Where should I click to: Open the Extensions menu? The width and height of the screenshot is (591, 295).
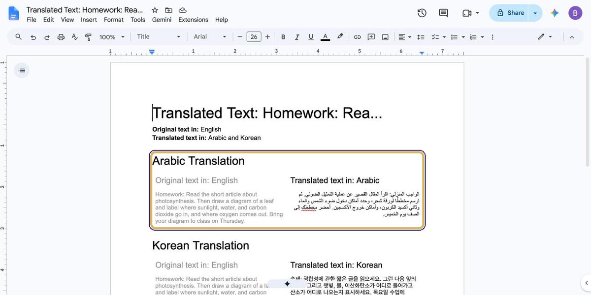pyautogui.click(x=193, y=20)
